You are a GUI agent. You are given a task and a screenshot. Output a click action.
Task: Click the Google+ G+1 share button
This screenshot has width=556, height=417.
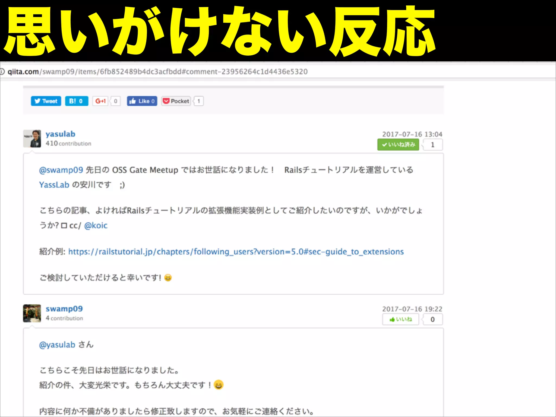[100, 101]
